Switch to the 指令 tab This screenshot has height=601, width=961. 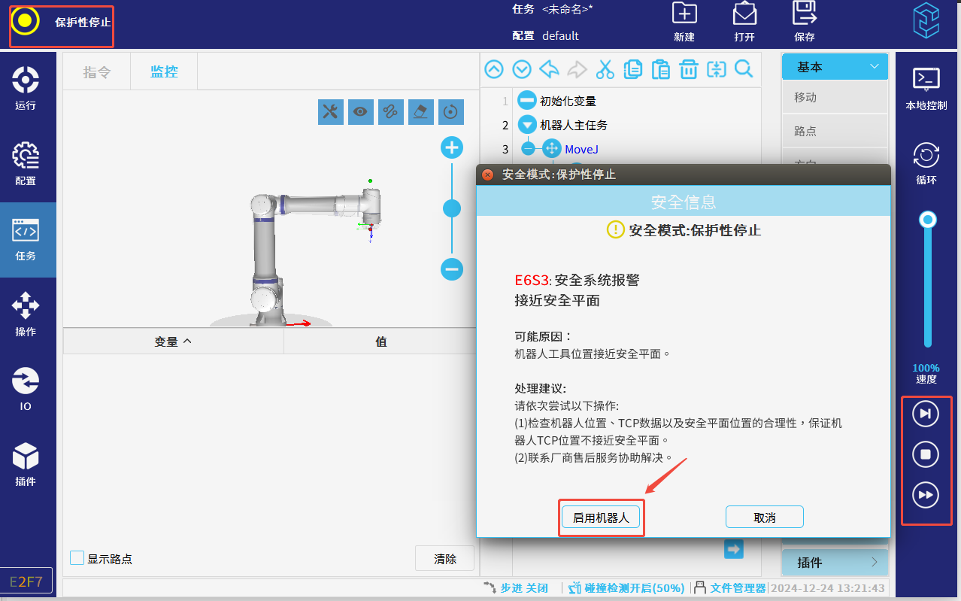point(97,72)
